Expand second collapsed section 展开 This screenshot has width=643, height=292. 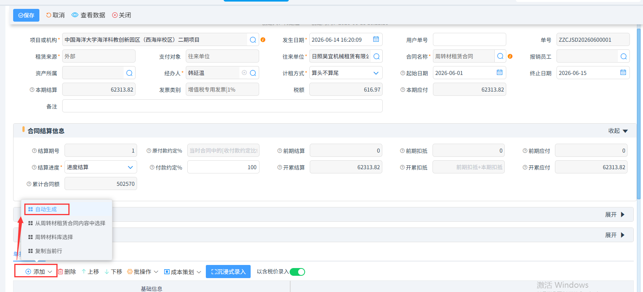click(x=614, y=235)
